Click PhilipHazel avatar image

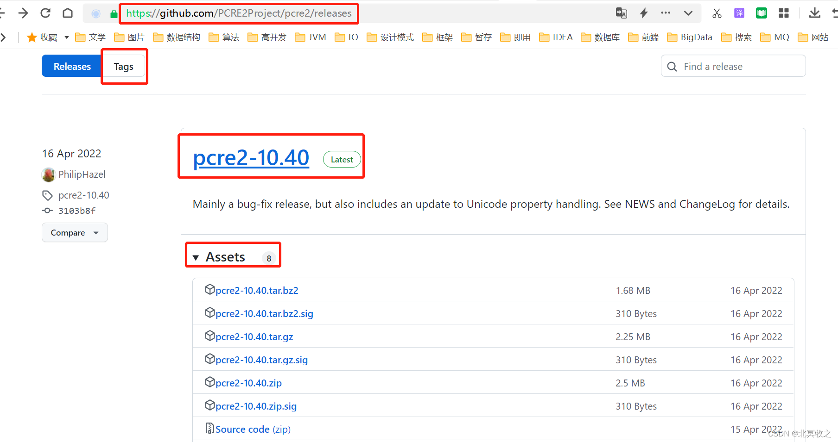48,174
